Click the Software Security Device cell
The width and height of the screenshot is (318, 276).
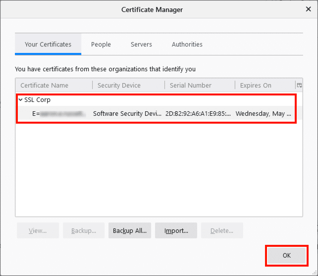(127, 114)
